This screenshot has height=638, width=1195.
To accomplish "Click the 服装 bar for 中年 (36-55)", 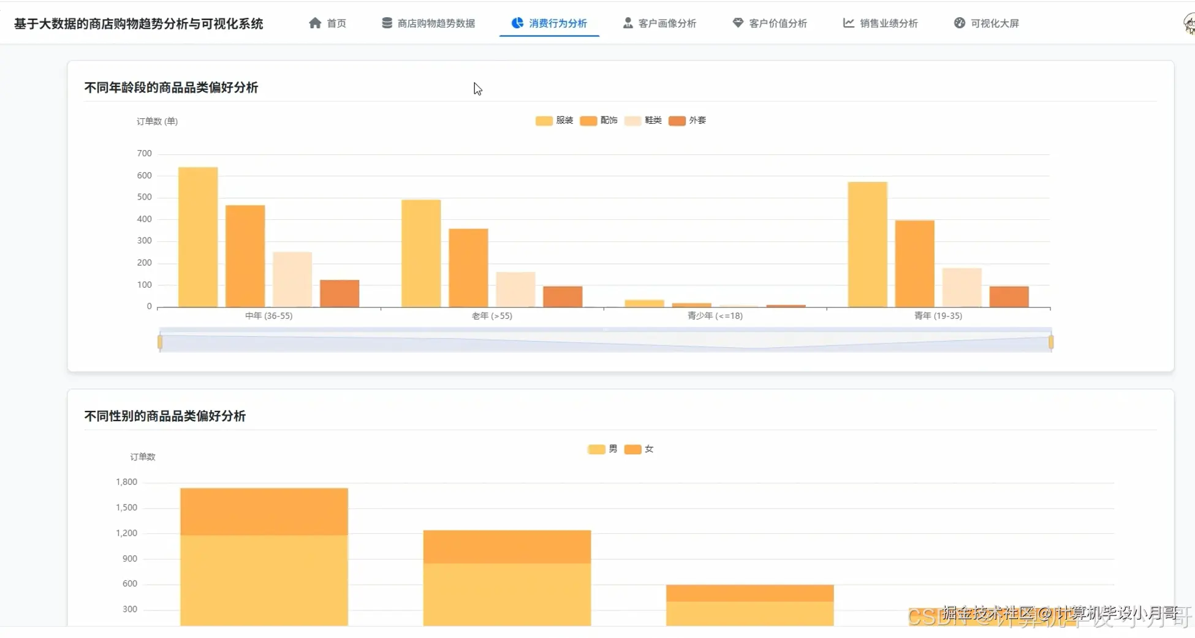I will 198,237.
